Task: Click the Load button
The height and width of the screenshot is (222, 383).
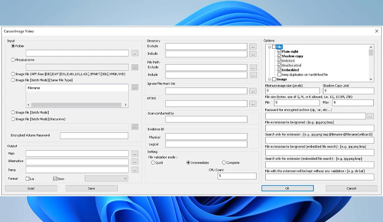Action: (31, 188)
